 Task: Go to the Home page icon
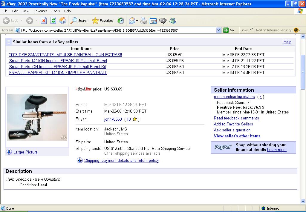pos(63,21)
